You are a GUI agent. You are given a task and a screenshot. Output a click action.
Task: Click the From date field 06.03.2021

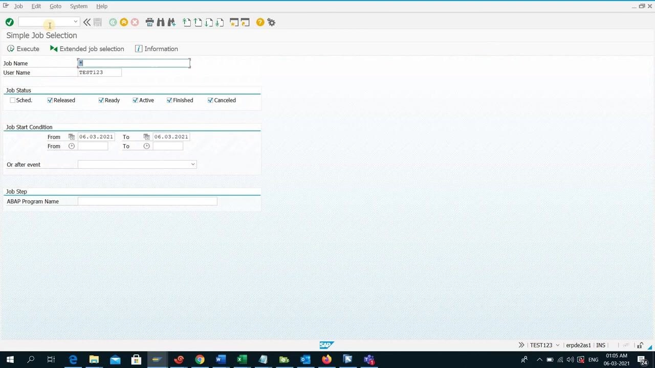click(96, 136)
